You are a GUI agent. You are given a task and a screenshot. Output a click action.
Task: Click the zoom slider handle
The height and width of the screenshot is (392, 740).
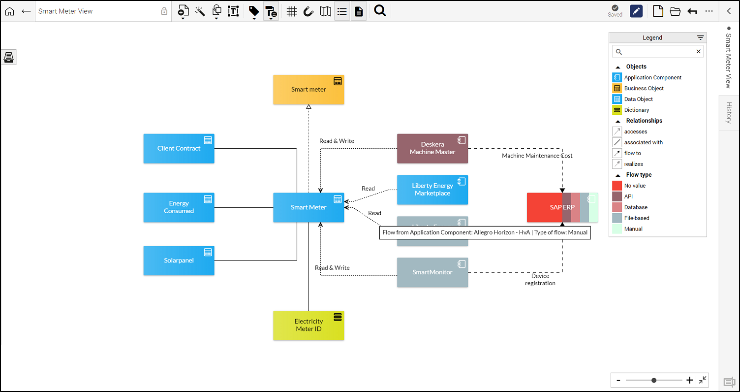coord(654,380)
